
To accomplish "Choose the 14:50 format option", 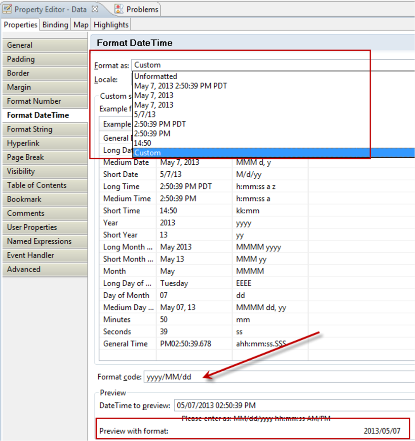I will pos(273,143).
